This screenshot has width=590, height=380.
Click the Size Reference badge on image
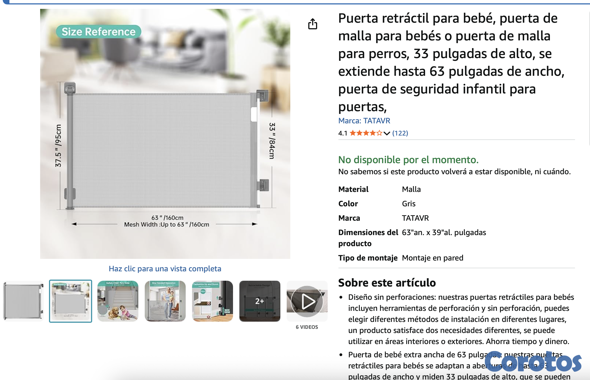(x=99, y=32)
